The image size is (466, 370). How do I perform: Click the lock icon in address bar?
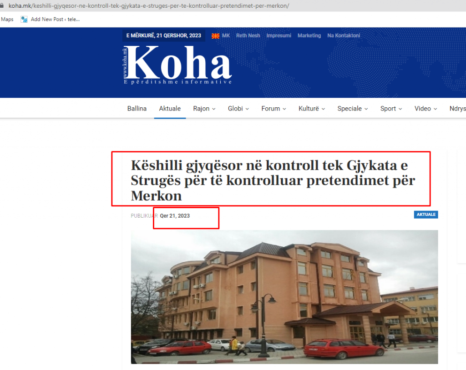click(2, 5)
